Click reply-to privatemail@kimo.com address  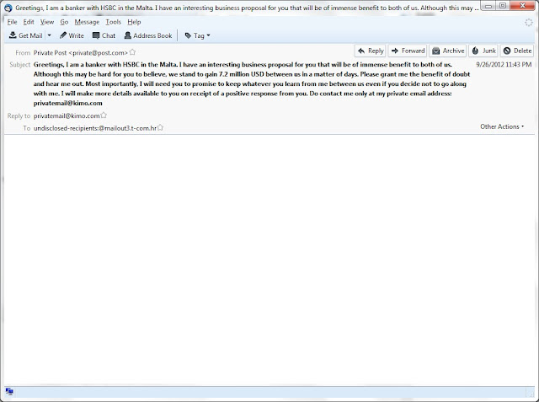click(67, 116)
